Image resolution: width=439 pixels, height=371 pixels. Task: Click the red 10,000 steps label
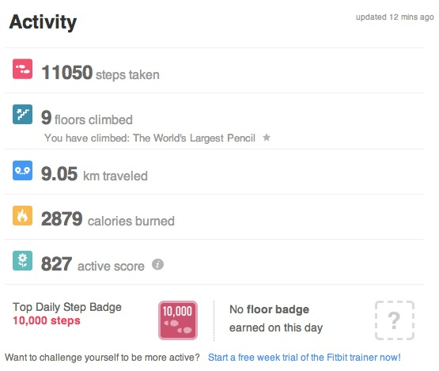click(47, 320)
